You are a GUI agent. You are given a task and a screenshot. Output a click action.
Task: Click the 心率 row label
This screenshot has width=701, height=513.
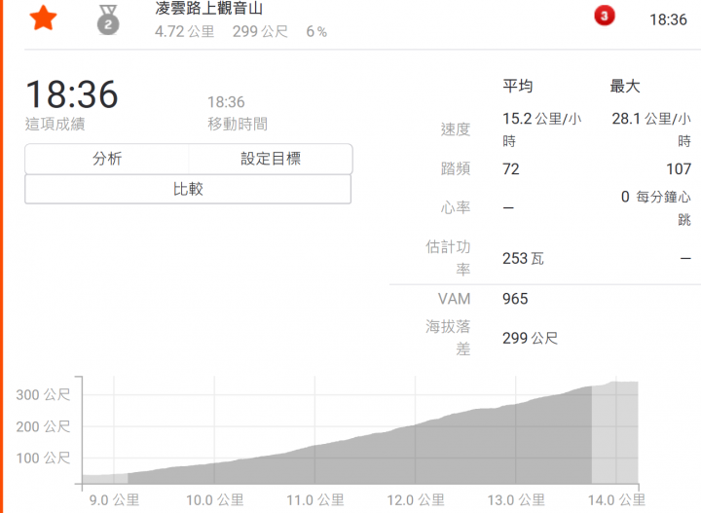coord(455,207)
